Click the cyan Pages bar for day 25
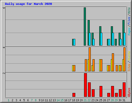Screen dimensions: 132x103 point(101,39)
